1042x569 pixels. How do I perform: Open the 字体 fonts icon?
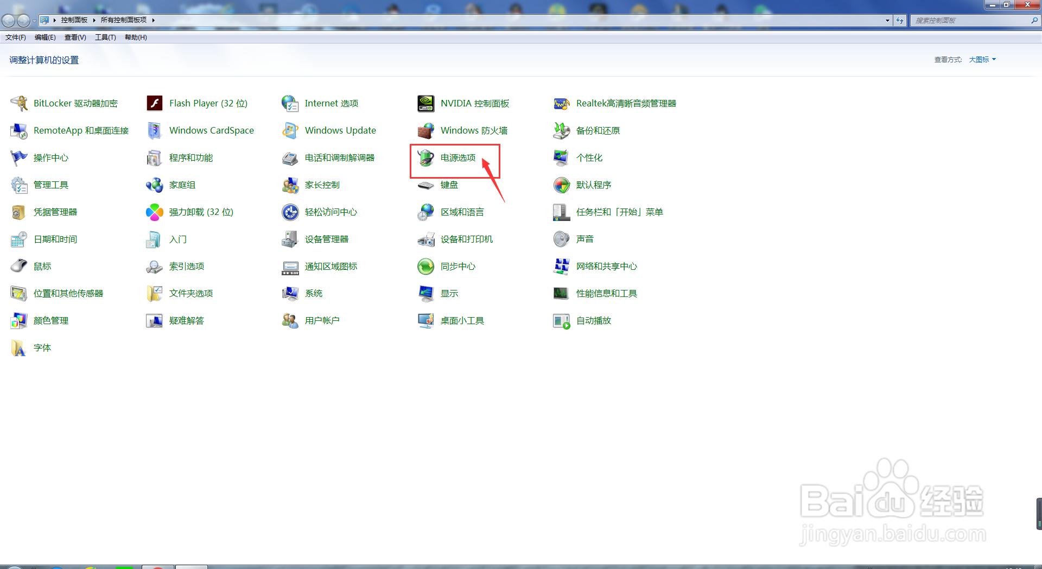(x=19, y=347)
